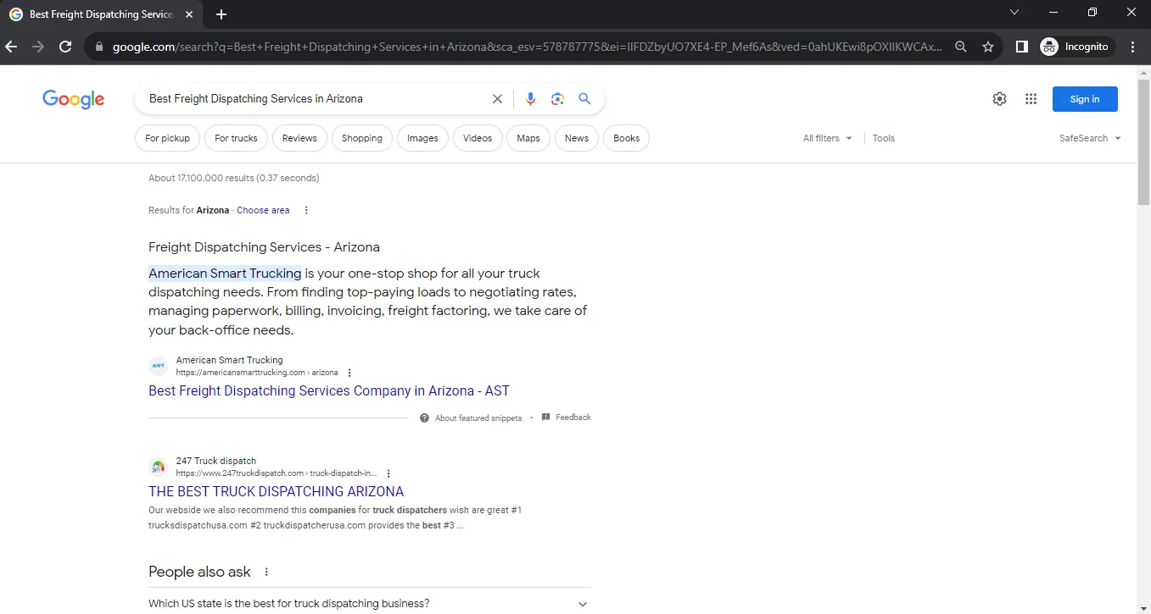Image resolution: width=1151 pixels, height=614 pixels.
Task: Click the blue magnifier search icon
Action: tap(584, 99)
